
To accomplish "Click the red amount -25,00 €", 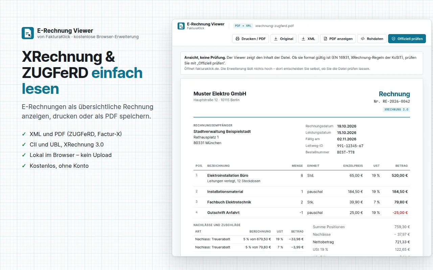I will click(x=400, y=213).
